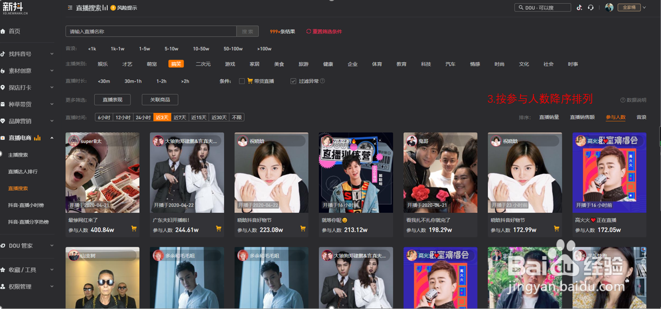Select the 近7天 time range

(180, 117)
